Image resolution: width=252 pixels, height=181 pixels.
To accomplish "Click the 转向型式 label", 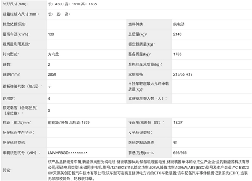I will (x=11, y=54).
